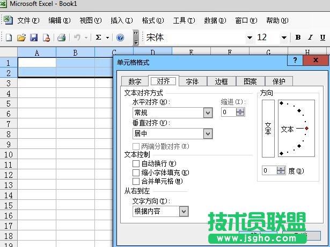The image size is (330, 247).
Task: Switch to the 保护 (Protection) tab
Action: (279, 81)
